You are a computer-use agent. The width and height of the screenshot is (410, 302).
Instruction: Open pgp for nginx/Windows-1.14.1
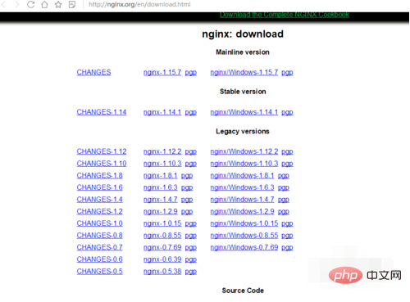[x=287, y=112]
